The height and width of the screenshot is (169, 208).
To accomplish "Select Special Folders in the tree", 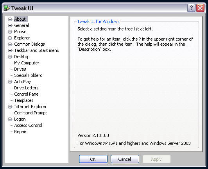I will tap(28, 75).
